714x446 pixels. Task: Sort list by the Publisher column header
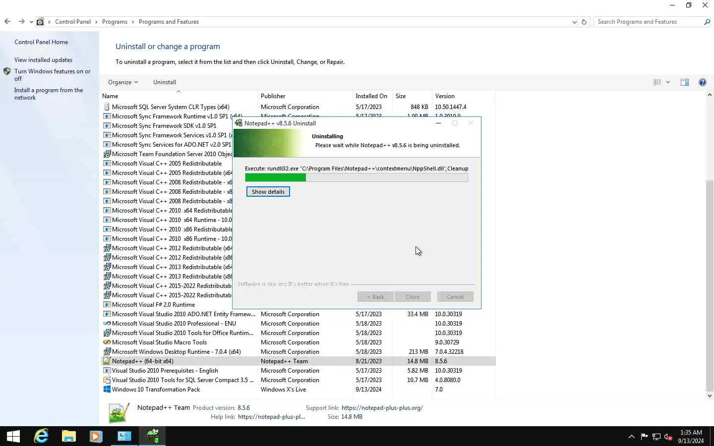coord(305,96)
